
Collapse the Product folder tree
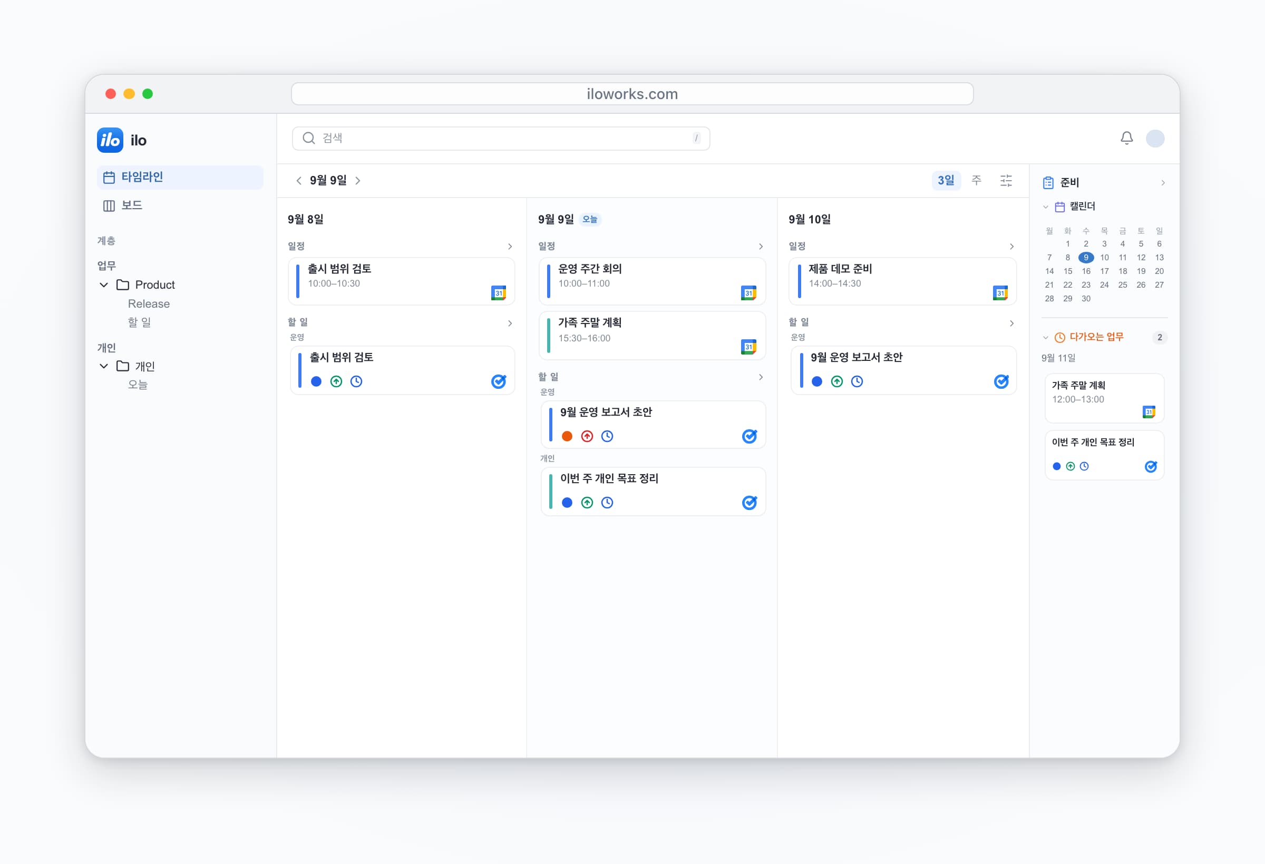104,285
